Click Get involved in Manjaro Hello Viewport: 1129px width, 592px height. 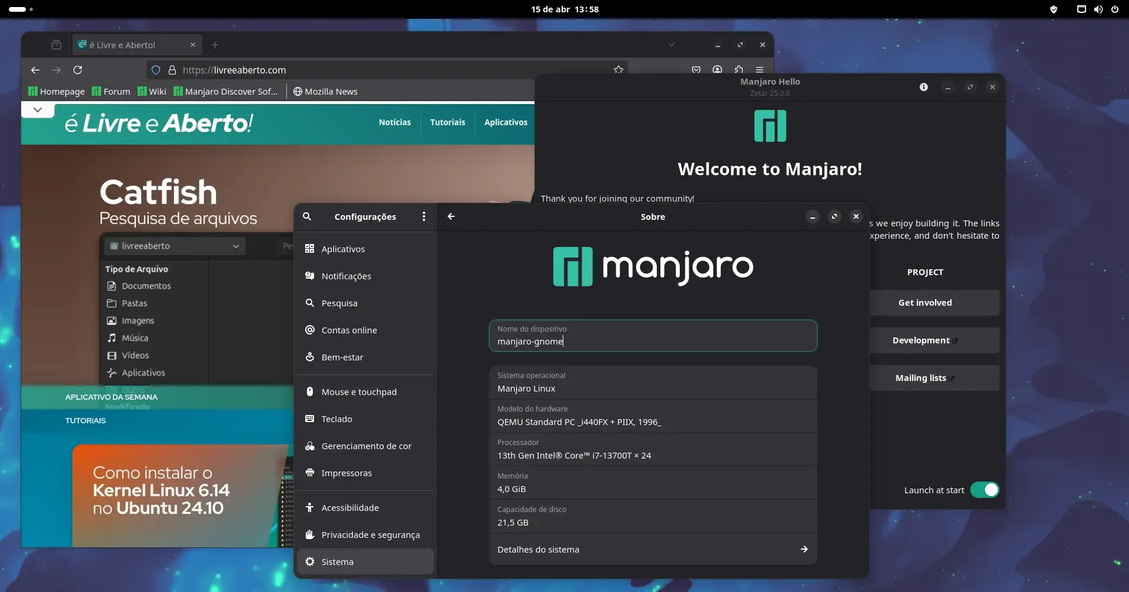pyautogui.click(x=934, y=302)
